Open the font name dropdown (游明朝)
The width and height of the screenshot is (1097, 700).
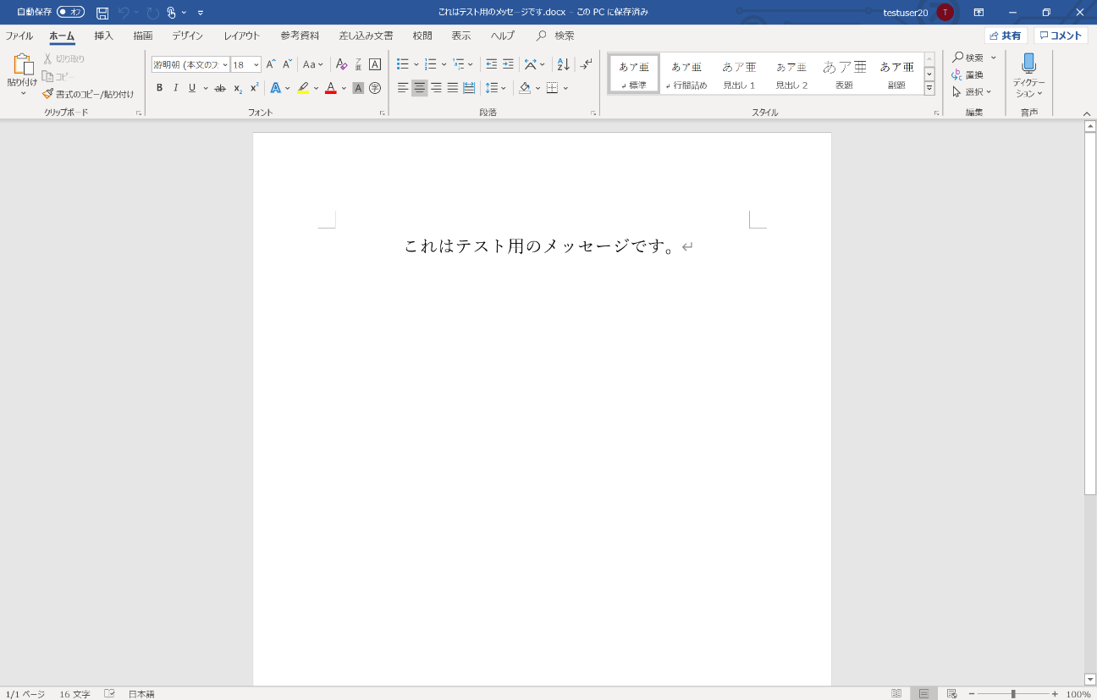(x=225, y=64)
